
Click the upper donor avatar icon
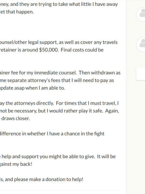(141, 14)
